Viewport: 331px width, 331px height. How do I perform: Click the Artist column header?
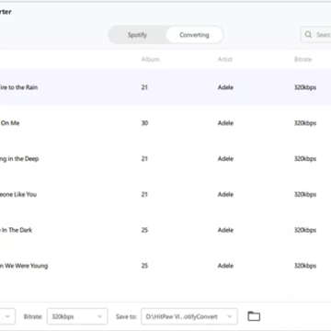point(225,60)
